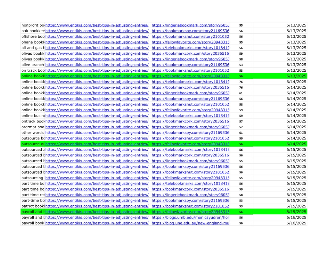Open the bookmarkspy link in the part-time bo row
This screenshot has width=328, height=253.
(x=190, y=200)
